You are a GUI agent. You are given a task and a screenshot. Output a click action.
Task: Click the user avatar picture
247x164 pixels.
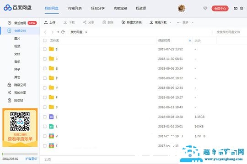(x=182, y=8)
